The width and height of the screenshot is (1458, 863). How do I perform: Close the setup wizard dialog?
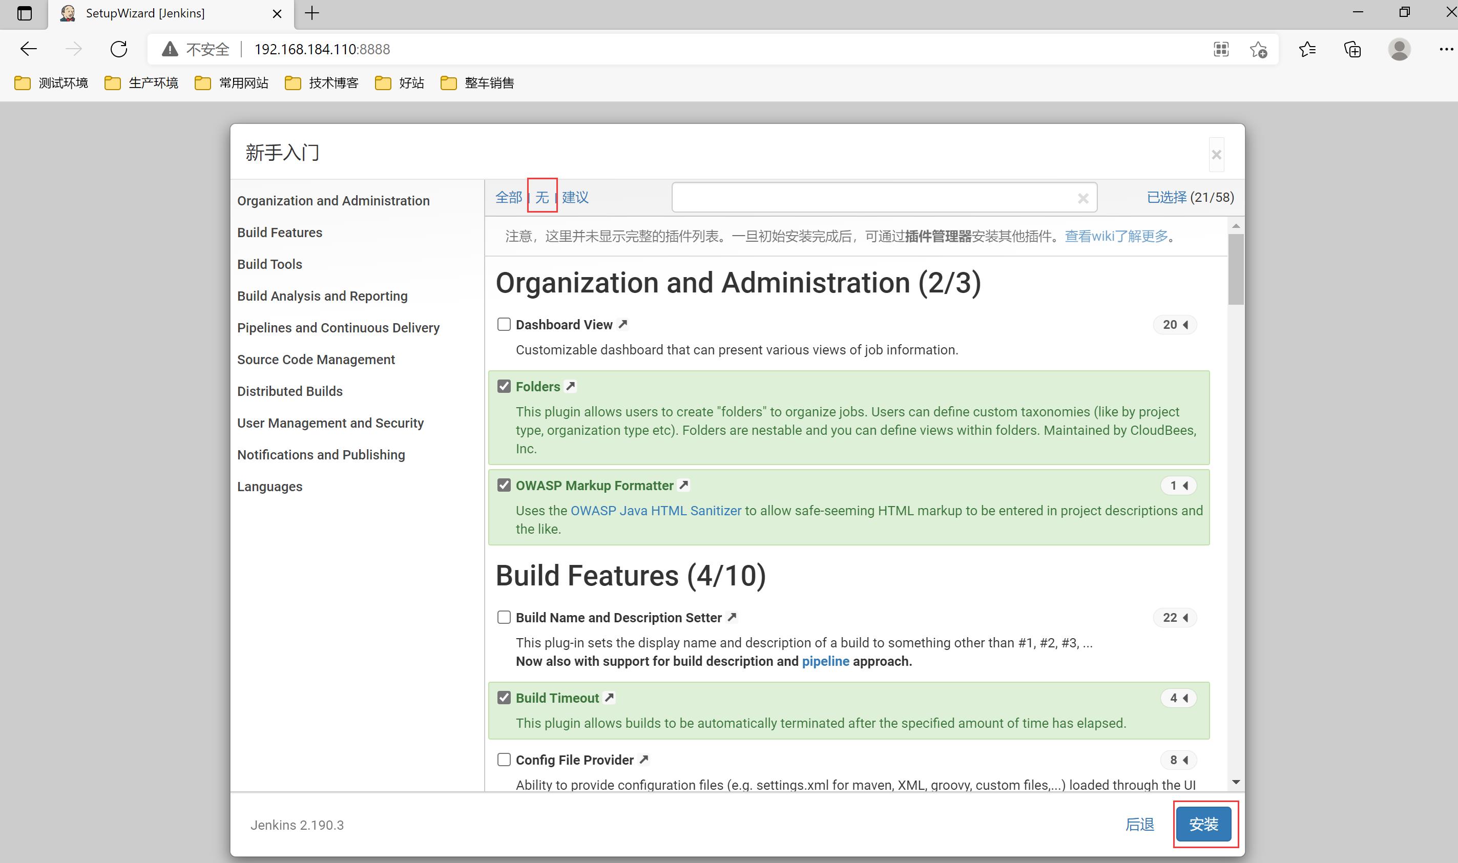coord(1216,155)
